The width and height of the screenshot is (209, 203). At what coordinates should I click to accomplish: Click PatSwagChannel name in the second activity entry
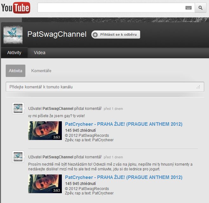(58, 157)
